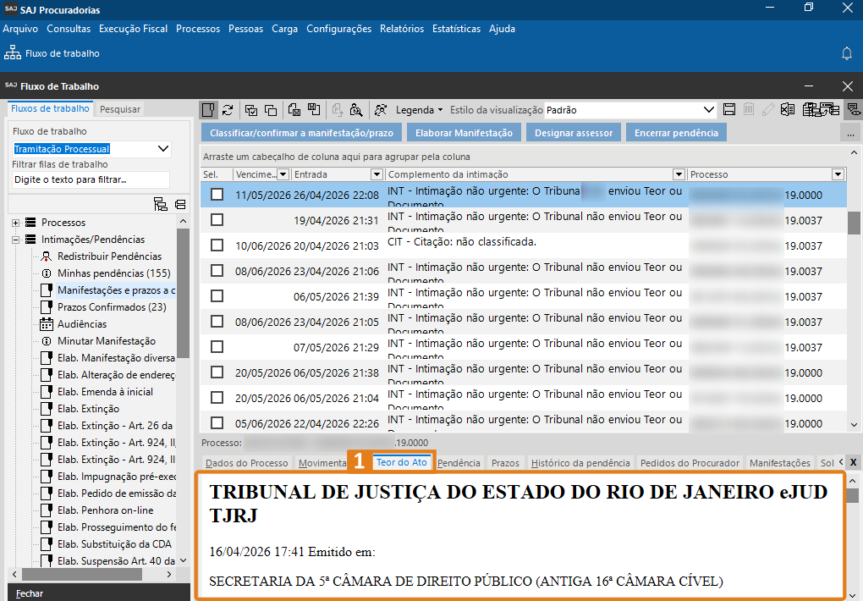Click the ellipsis more-actions button
This screenshot has height=601, width=863.
[850, 133]
